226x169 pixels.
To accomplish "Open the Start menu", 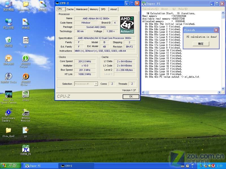I will tap(10, 166).
